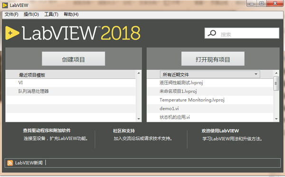Open 查找驱动程序和附加软件 link
Image resolution: width=285 pixels, height=177 pixels.
point(47,130)
